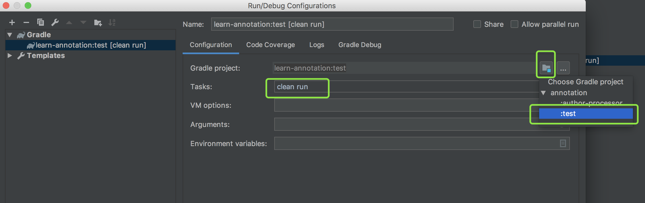Image resolution: width=645 pixels, height=203 pixels.
Task: Remove the selected configuration with the minus icon
Action: coord(26,22)
